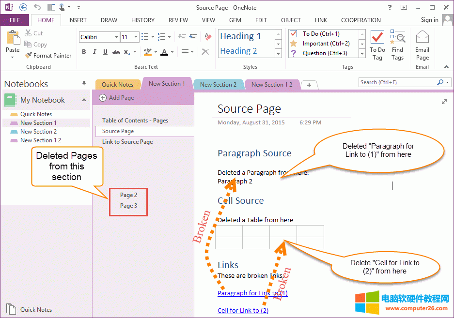Open Find Tags pane
454x318 pixels.
point(397,46)
